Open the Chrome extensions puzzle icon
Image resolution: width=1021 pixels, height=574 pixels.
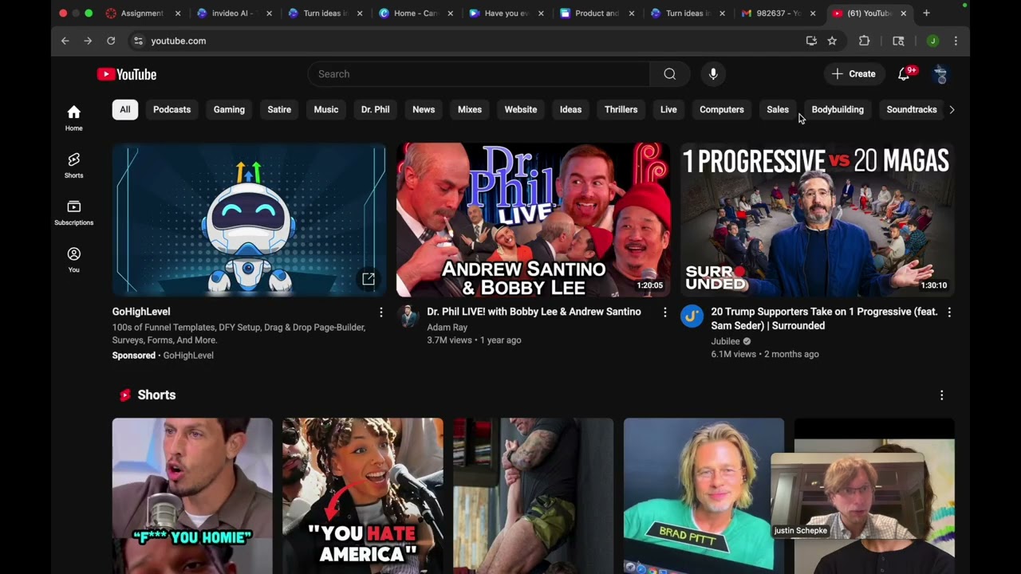tap(864, 41)
